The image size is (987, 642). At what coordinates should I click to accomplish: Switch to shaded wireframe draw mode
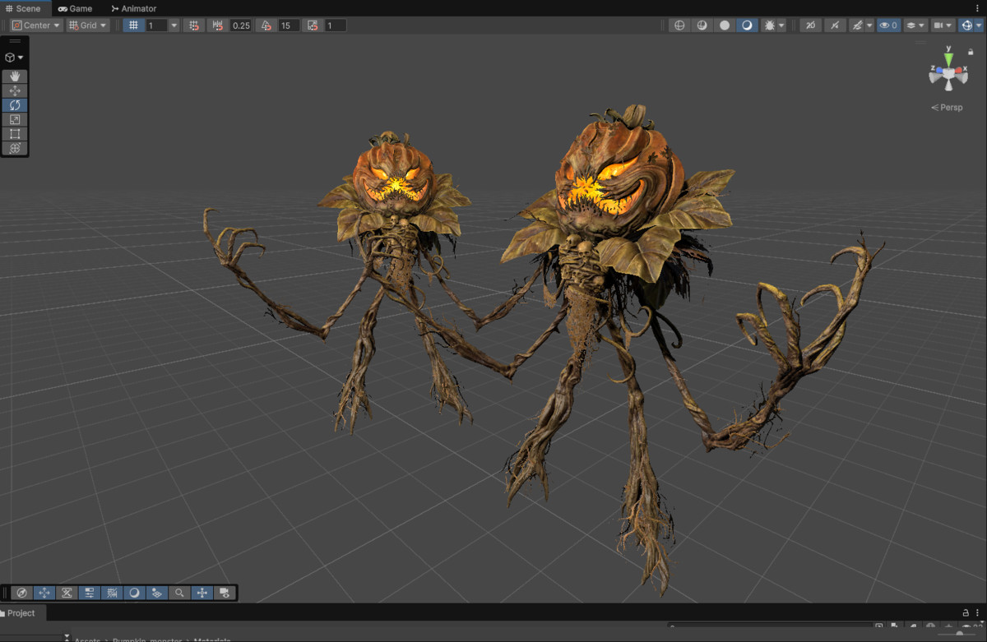tap(702, 25)
